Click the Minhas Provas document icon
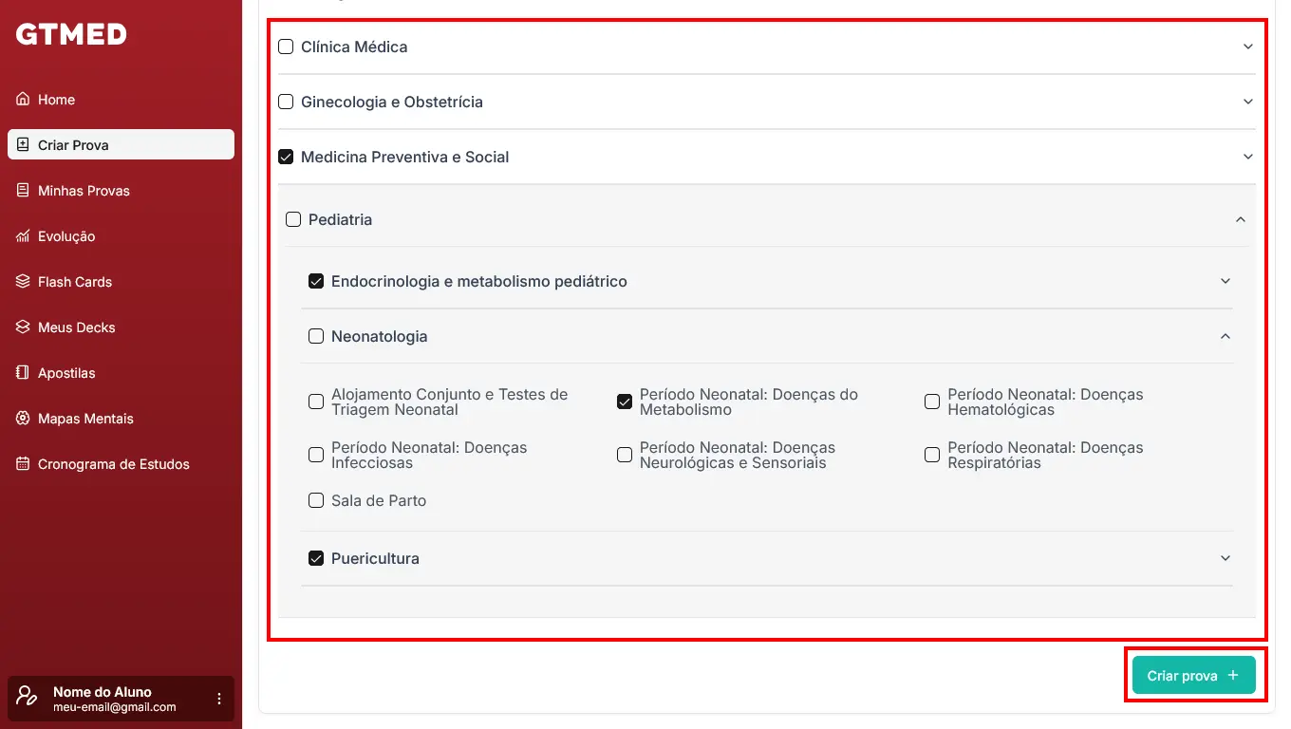 pyautogui.click(x=23, y=191)
